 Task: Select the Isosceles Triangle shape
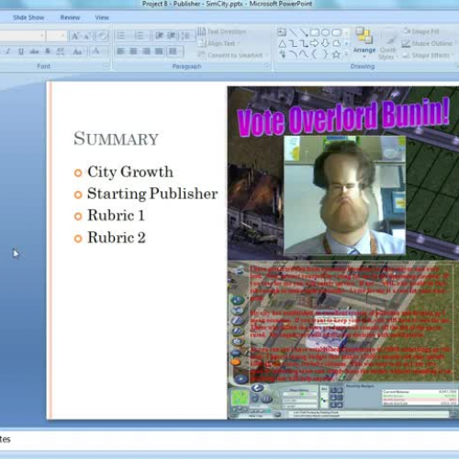(282, 44)
